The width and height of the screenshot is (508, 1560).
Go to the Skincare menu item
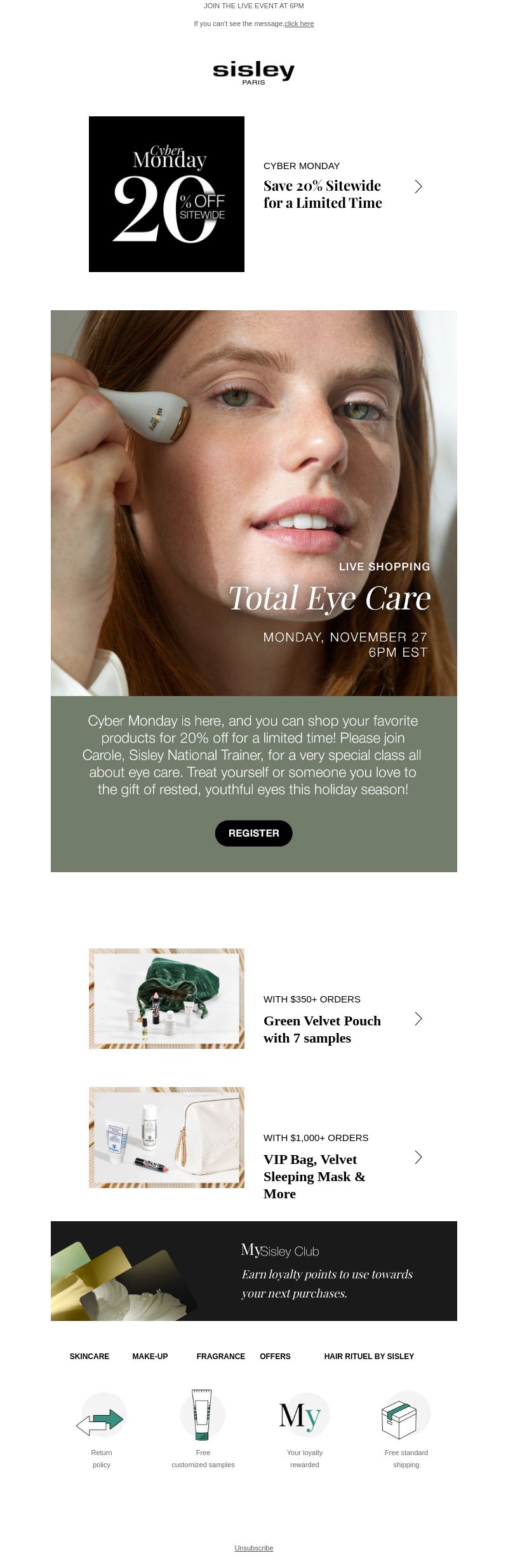tap(90, 1356)
